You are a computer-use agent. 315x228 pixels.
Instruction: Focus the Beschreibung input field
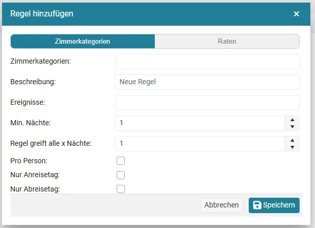pos(207,82)
